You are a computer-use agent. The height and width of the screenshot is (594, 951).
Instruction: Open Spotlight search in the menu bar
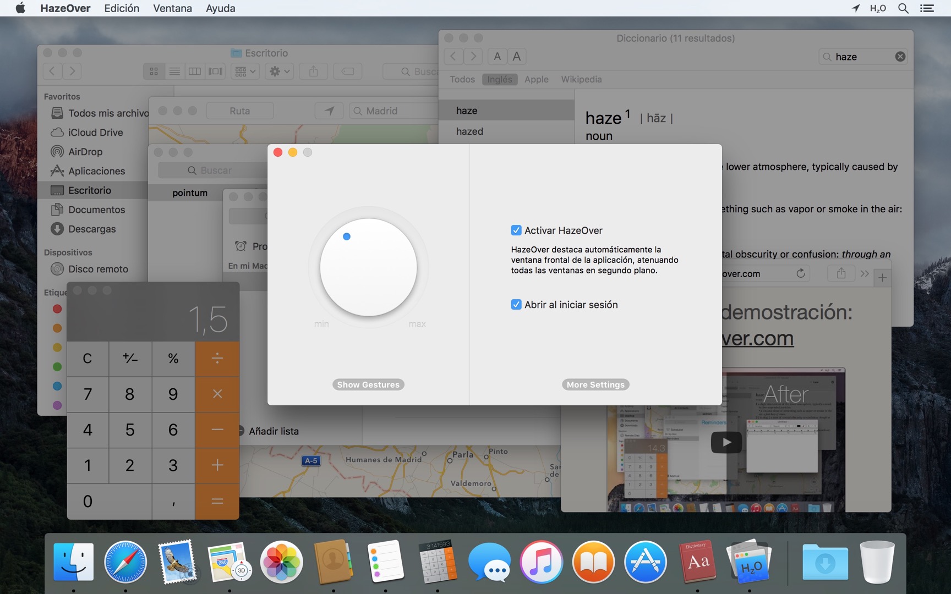(x=903, y=8)
